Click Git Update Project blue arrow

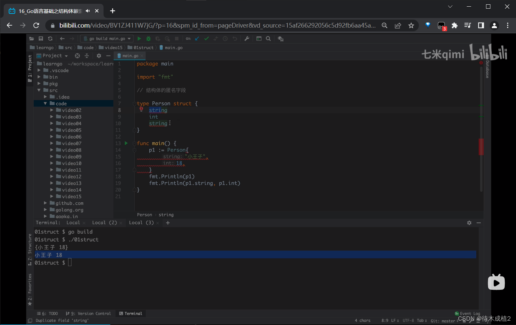[x=197, y=39]
